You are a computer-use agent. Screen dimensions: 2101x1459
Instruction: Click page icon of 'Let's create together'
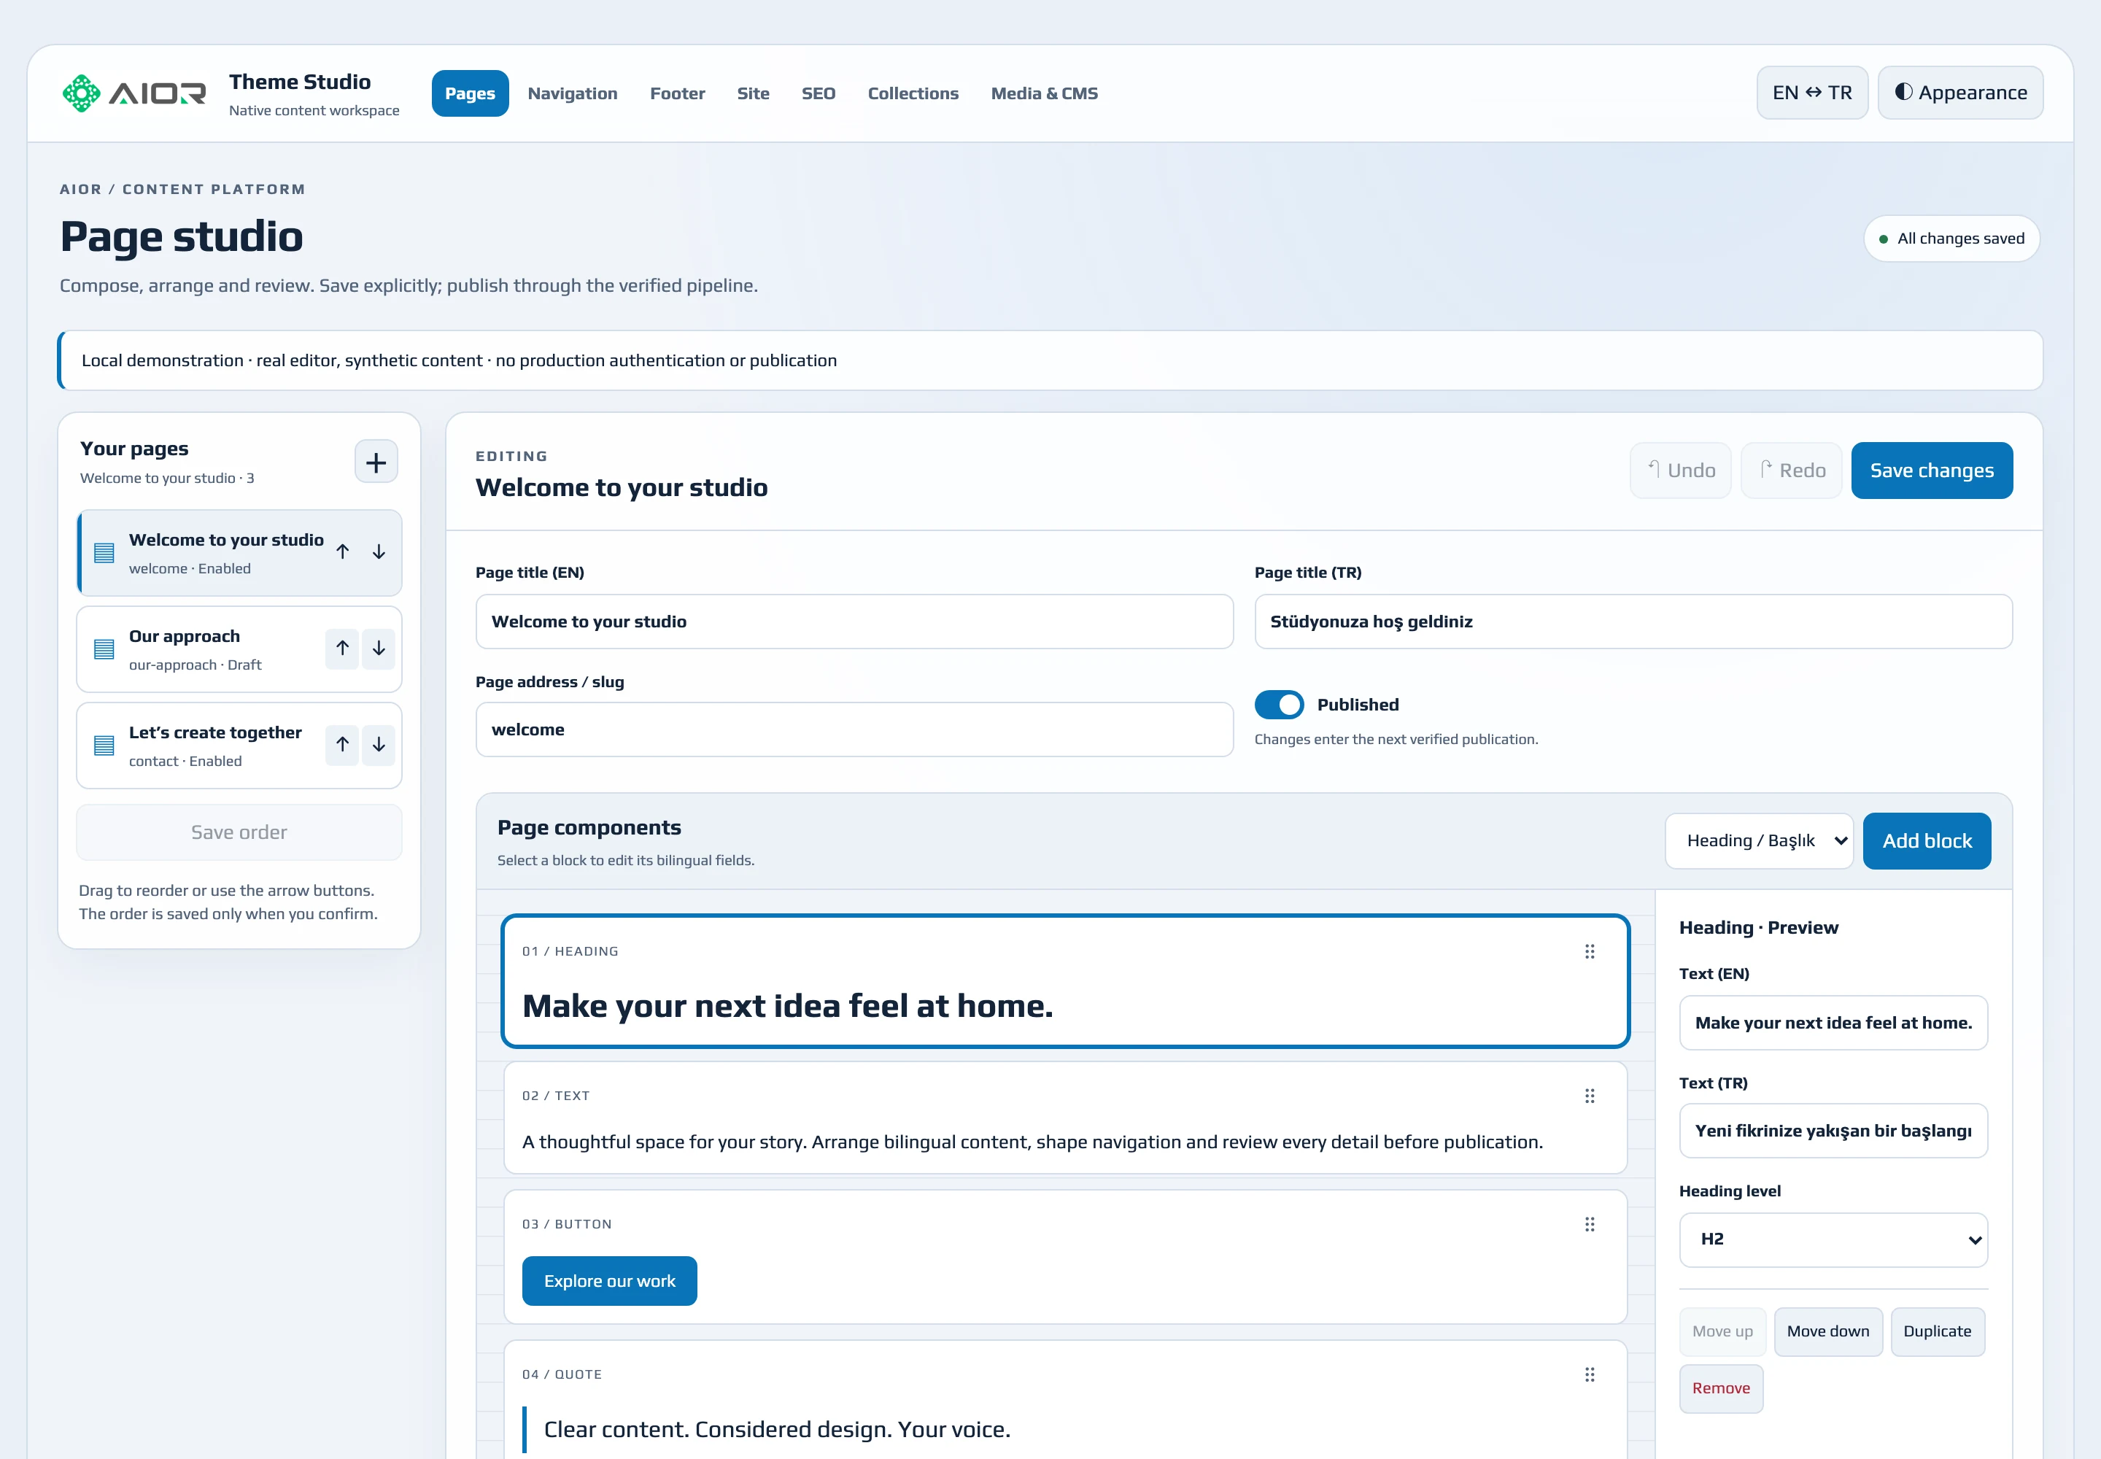click(104, 745)
